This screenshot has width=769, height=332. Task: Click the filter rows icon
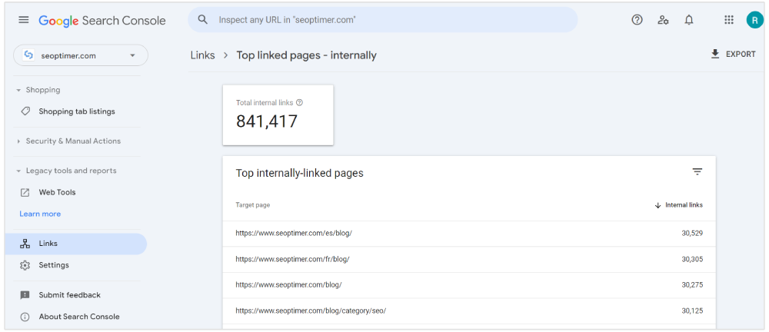[697, 171]
